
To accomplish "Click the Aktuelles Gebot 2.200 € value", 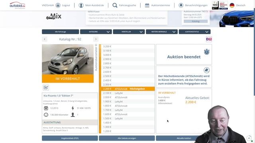I will coord(191,102).
